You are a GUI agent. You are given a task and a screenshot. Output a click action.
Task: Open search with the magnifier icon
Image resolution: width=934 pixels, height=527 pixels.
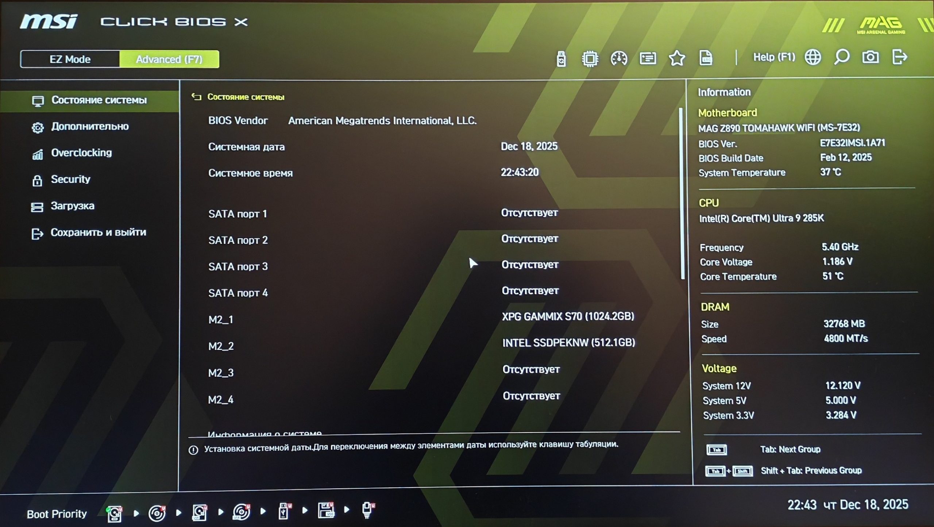tap(842, 57)
